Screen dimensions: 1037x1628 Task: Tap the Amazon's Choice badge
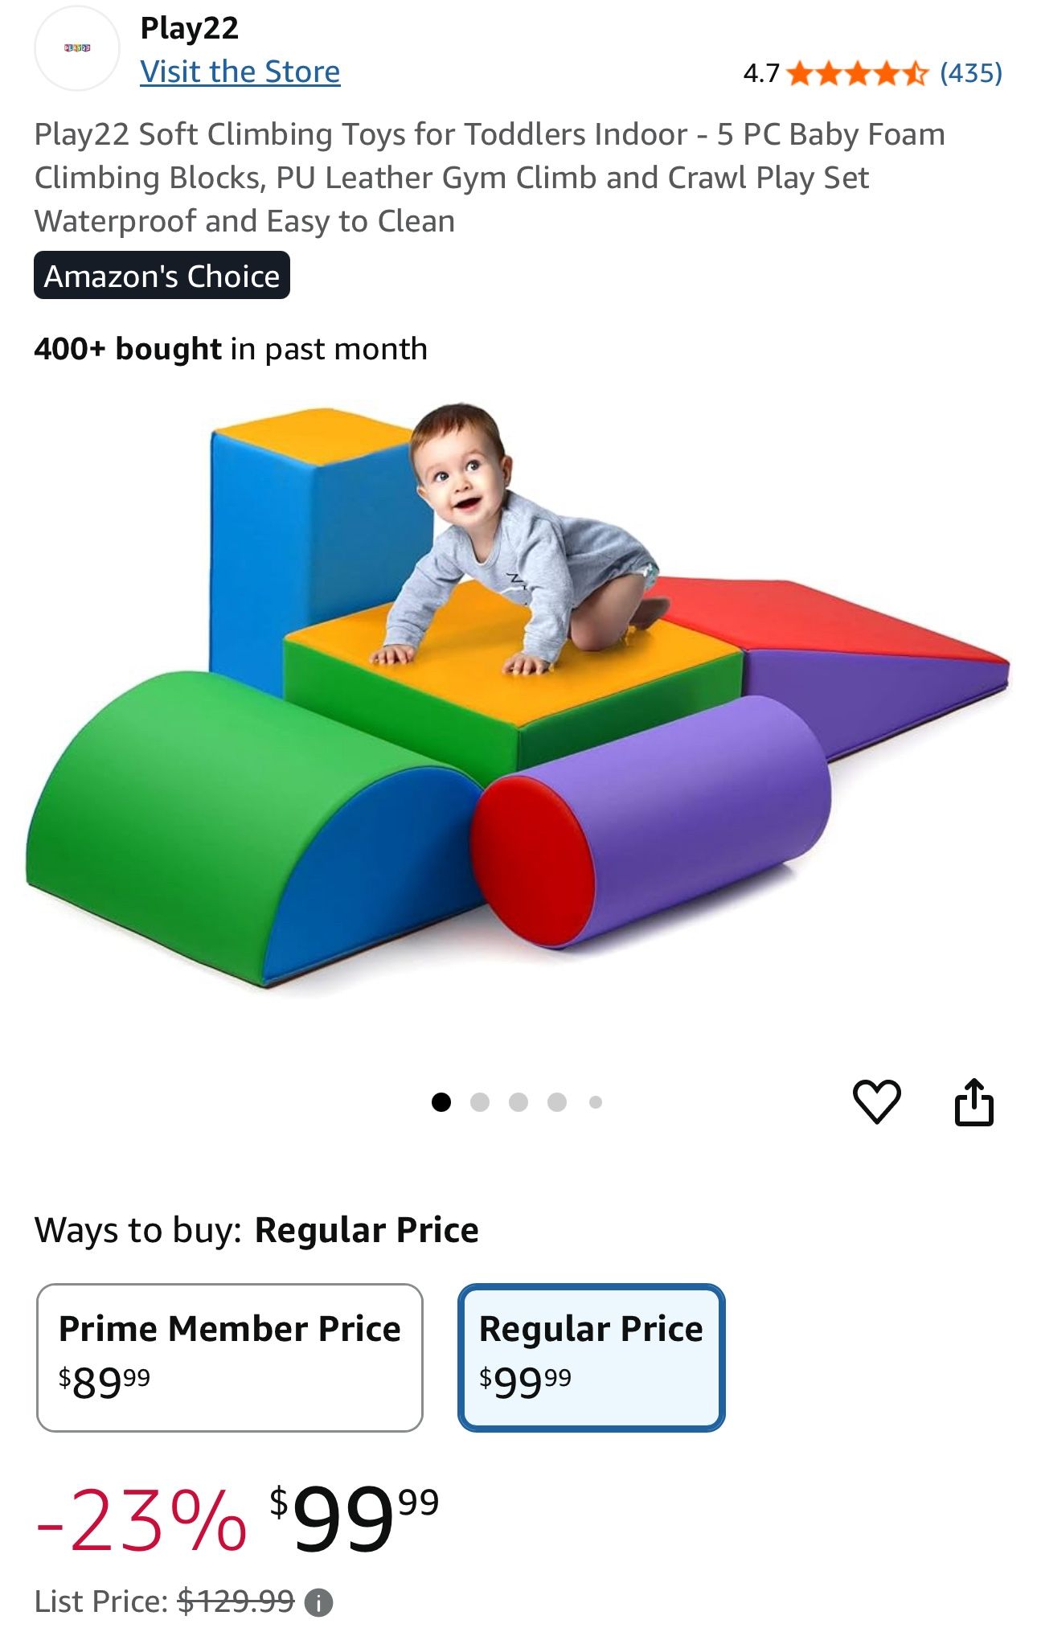coord(162,275)
